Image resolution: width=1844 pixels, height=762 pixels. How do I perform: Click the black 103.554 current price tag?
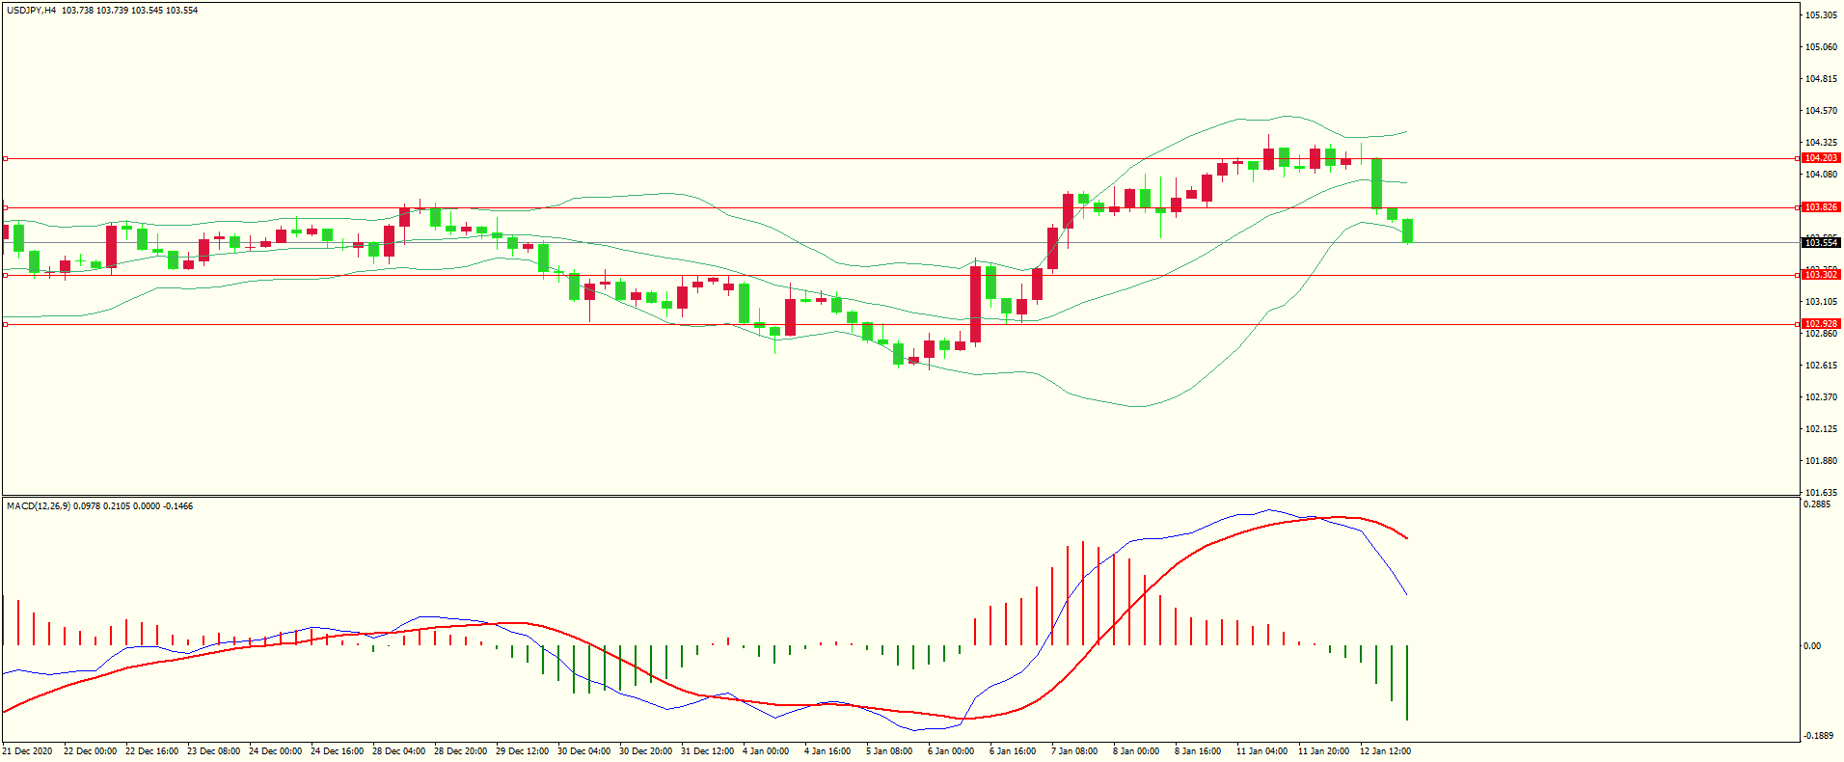[x=1821, y=243]
